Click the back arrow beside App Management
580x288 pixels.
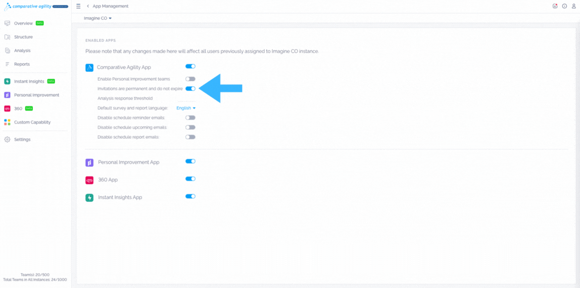pyautogui.click(x=88, y=6)
